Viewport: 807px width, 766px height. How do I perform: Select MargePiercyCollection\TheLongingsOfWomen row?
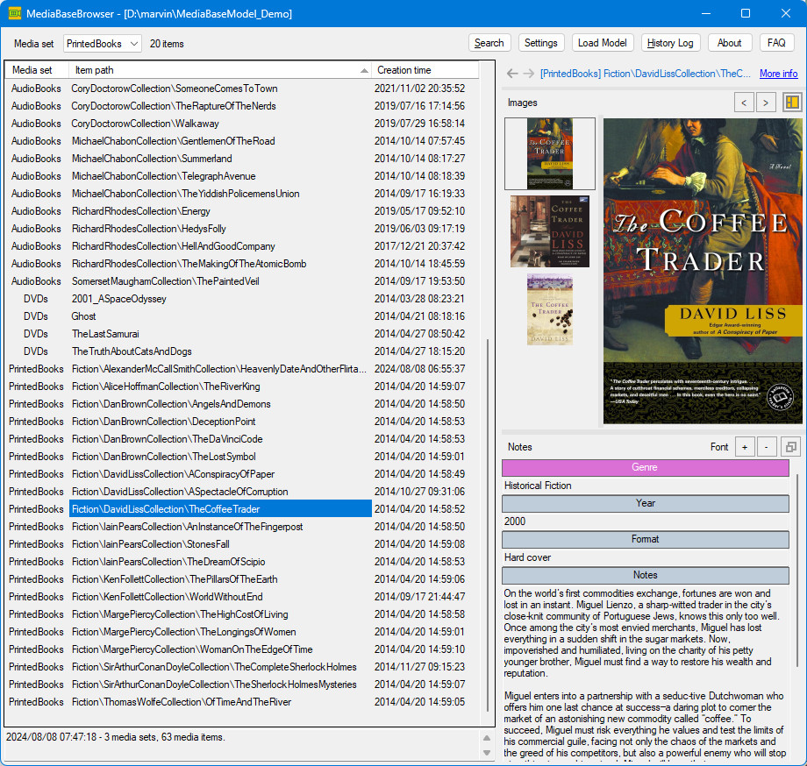241,631
